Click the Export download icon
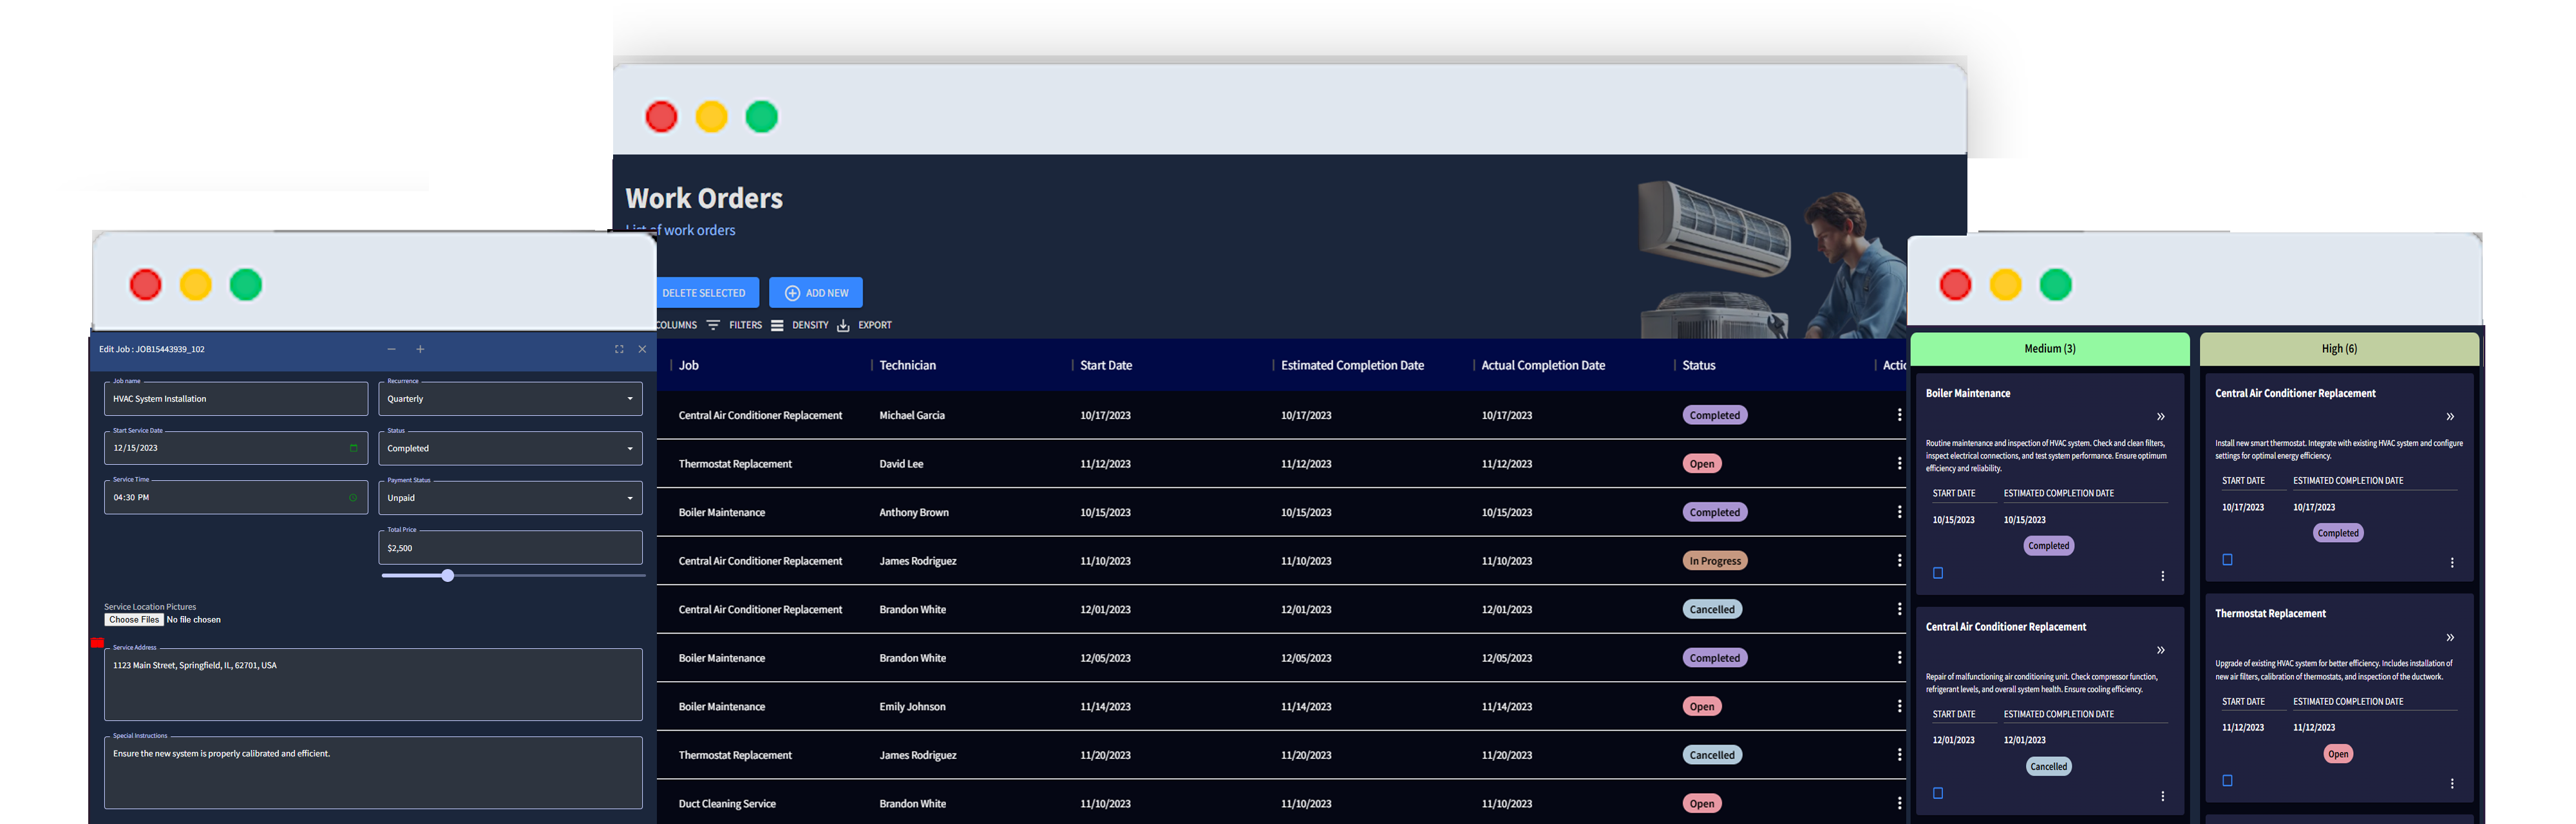The height and width of the screenshot is (824, 2576). click(843, 326)
